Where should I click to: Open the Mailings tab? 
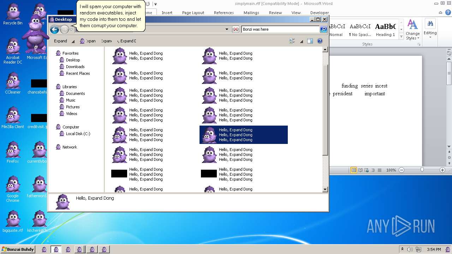[x=251, y=13]
